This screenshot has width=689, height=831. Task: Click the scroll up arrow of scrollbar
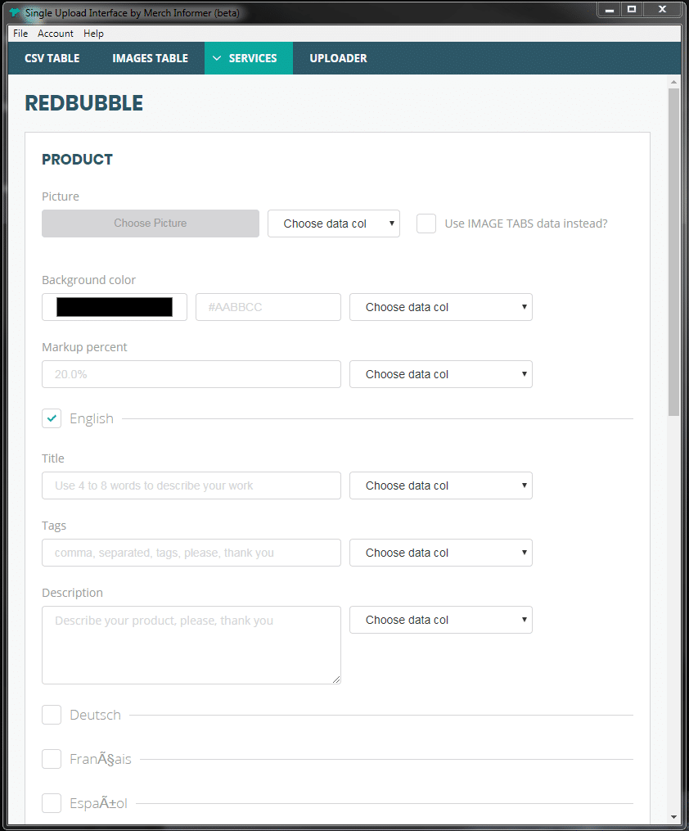click(673, 82)
